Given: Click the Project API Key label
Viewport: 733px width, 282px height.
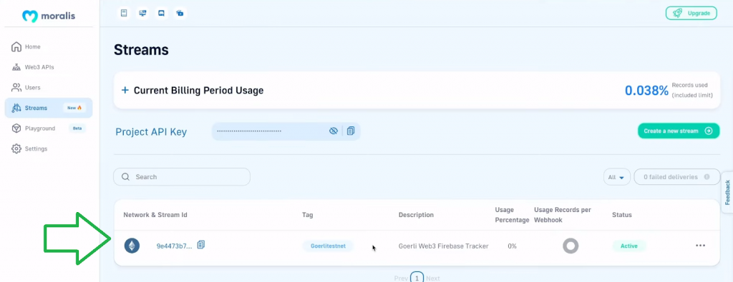Looking at the screenshot, I should (151, 132).
